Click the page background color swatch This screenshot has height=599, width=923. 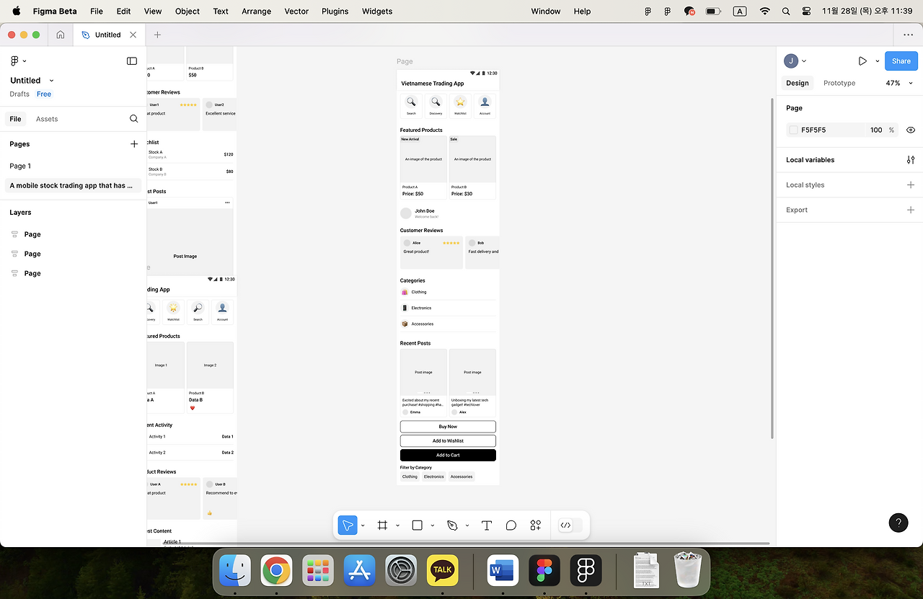(x=794, y=130)
